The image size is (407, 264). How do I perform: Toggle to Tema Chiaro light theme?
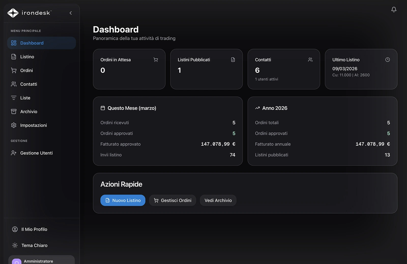point(34,245)
